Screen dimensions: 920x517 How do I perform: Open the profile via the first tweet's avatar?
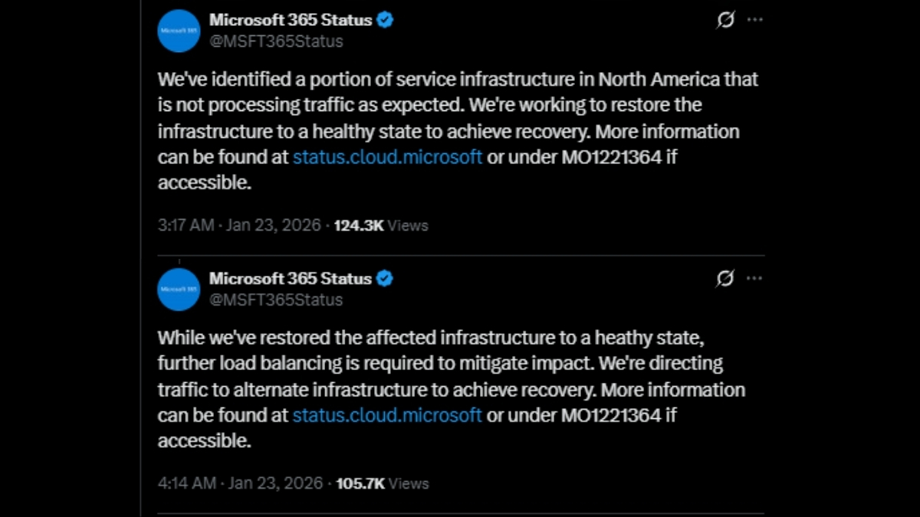tap(178, 31)
